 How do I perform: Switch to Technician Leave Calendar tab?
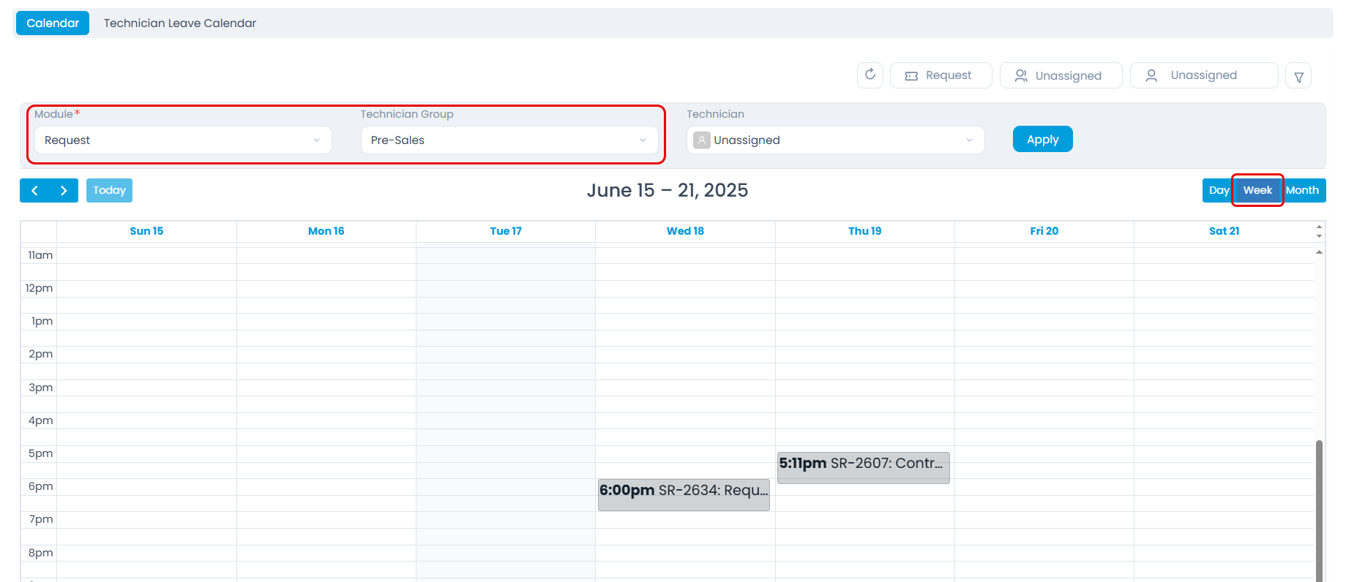coord(180,23)
